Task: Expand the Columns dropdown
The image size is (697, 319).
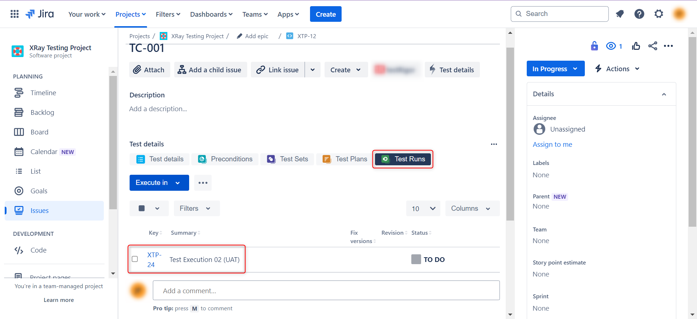Action: [x=472, y=209]
